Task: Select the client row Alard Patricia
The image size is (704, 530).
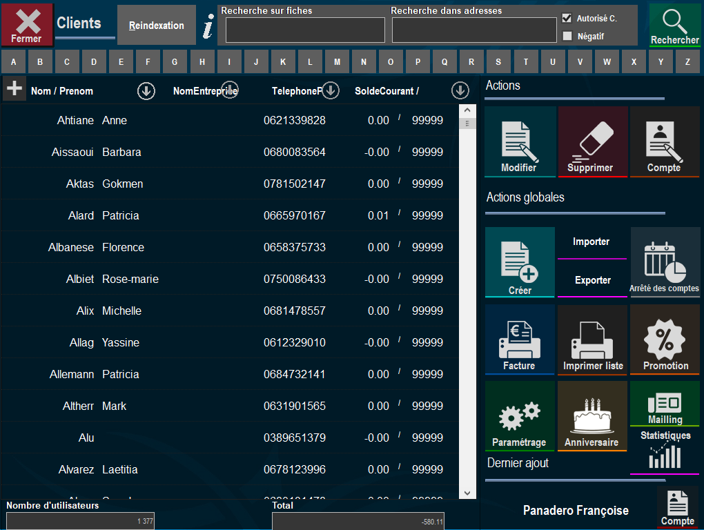Action: [229, 215]
